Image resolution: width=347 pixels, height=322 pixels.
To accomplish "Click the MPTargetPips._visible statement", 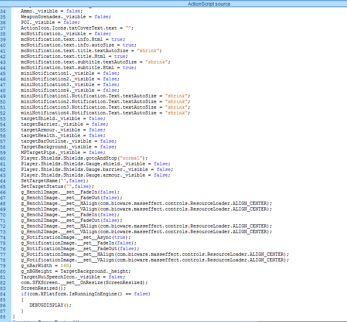I will click(63, 152).
